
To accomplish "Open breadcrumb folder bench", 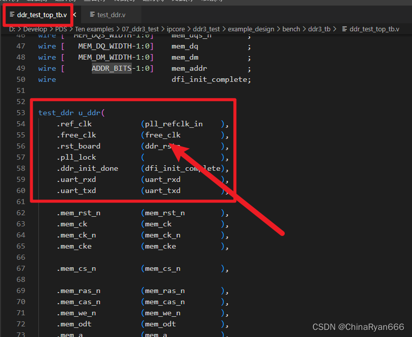I will 291,29.
